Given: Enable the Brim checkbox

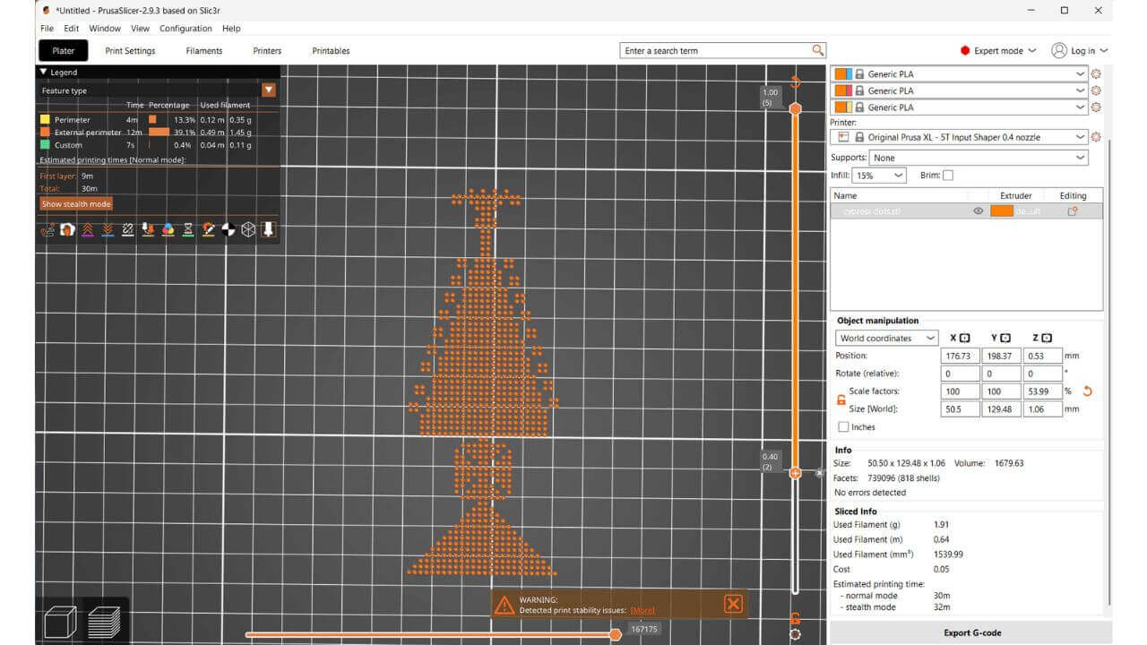Looking at the screenshot, I should [948, 176].
